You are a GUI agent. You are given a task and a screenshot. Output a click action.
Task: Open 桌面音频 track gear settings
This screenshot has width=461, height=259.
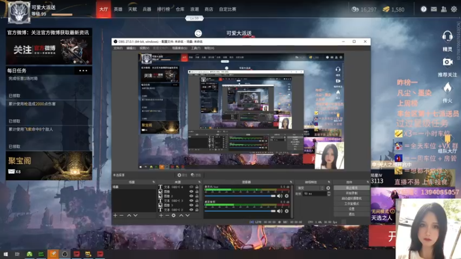[286, 211]
